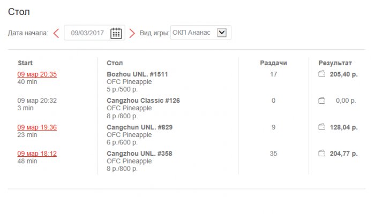Click the Стол column header
Screen dimensions: 375x214
(115, 63)
